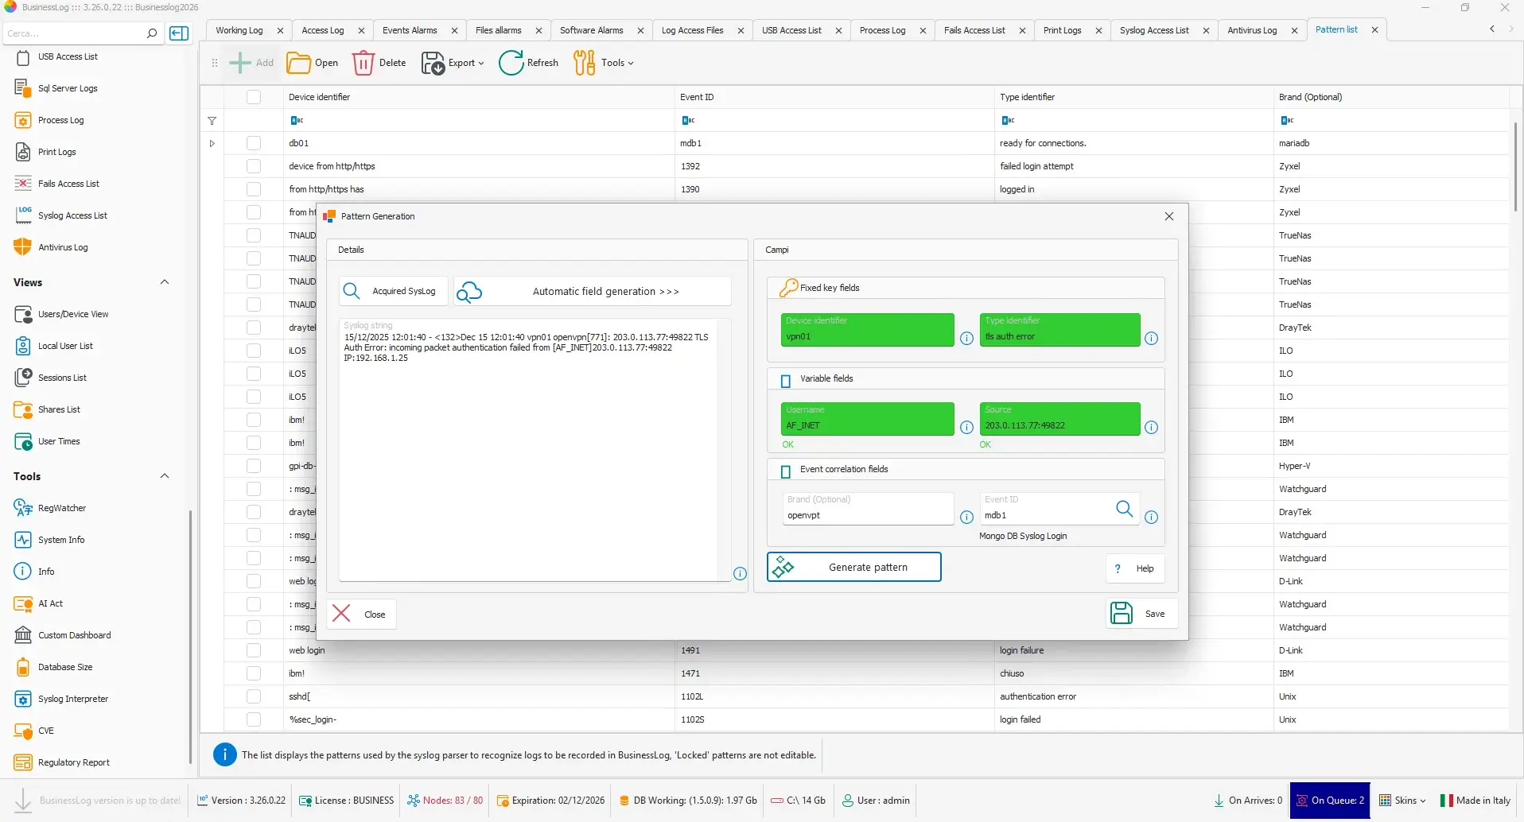Click Save in Pattern Generation dialog
The width and height of the screenshot is (1524, 822).
tap(1141, 614)
